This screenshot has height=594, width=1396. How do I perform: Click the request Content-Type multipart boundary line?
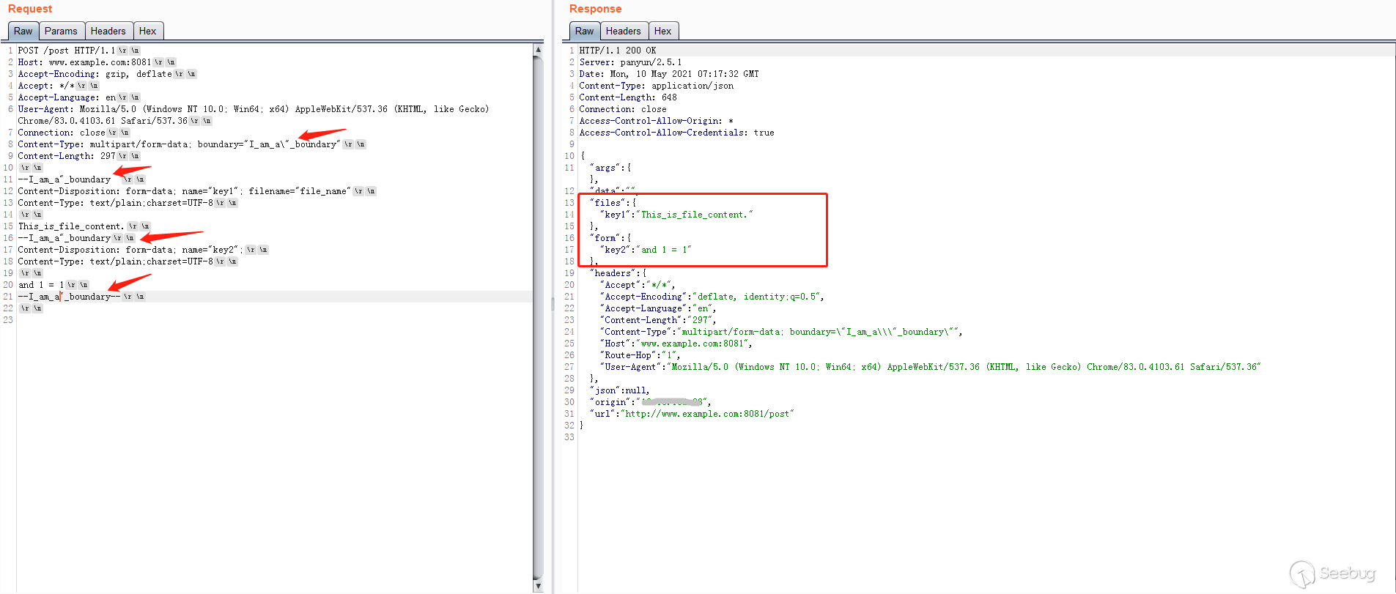176,144
